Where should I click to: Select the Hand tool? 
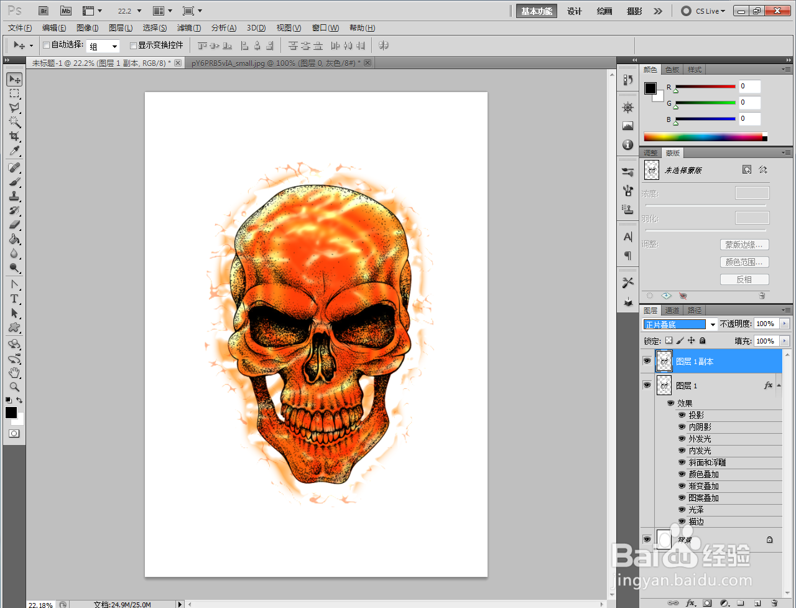[14, 373]
